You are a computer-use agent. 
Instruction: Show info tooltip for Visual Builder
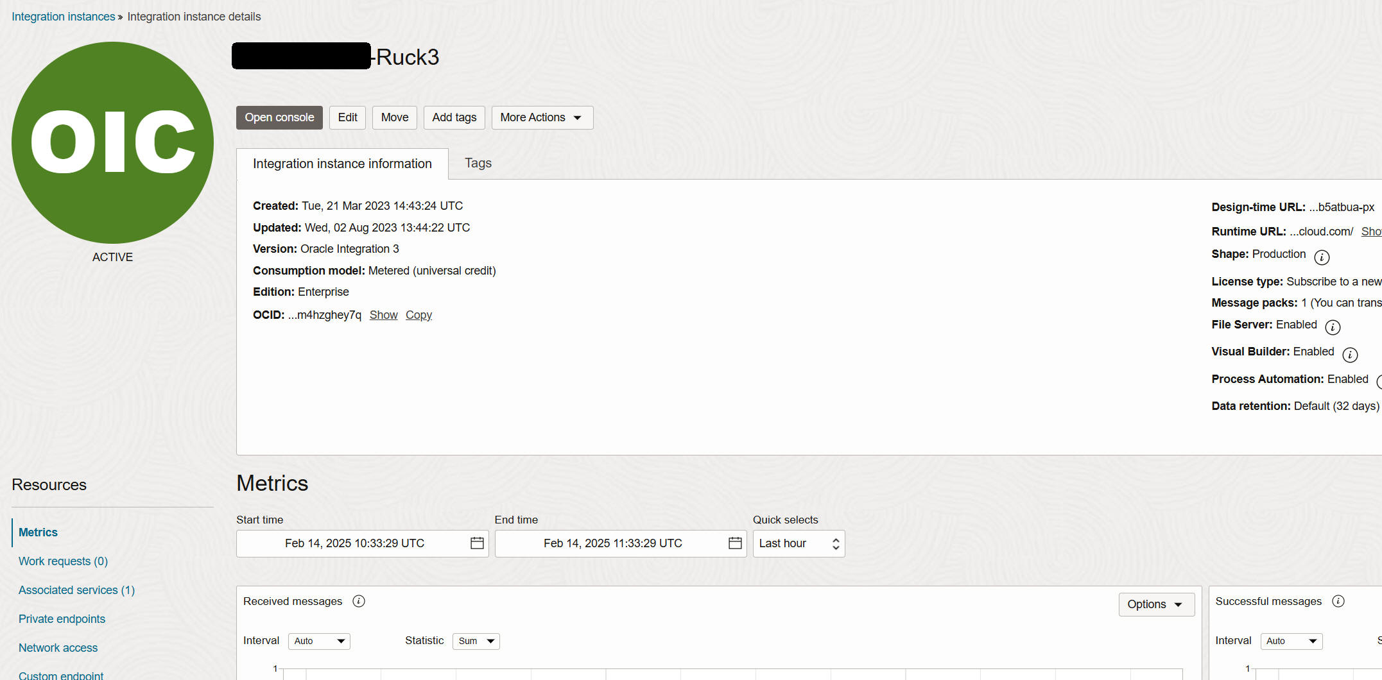click(x=1350, y=355)
